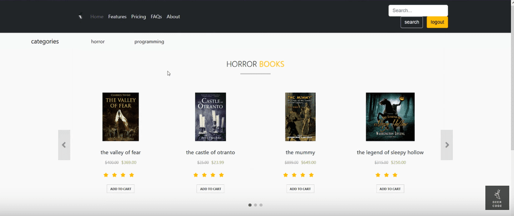Image resolution: width=514 pixels, height=216 pixels.
Task: Click the $250.00 sale price
Action: point(398,162)
